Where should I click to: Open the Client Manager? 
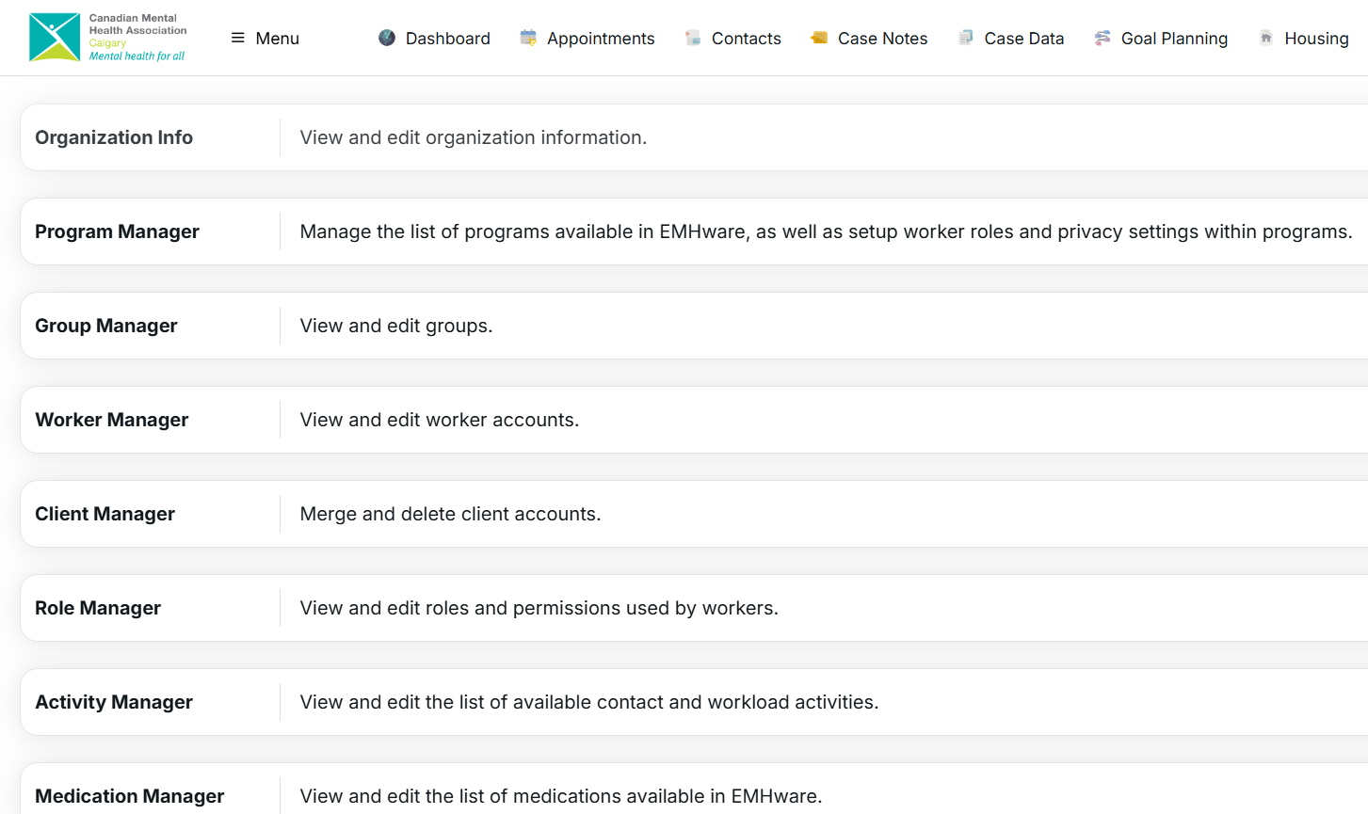105,514
